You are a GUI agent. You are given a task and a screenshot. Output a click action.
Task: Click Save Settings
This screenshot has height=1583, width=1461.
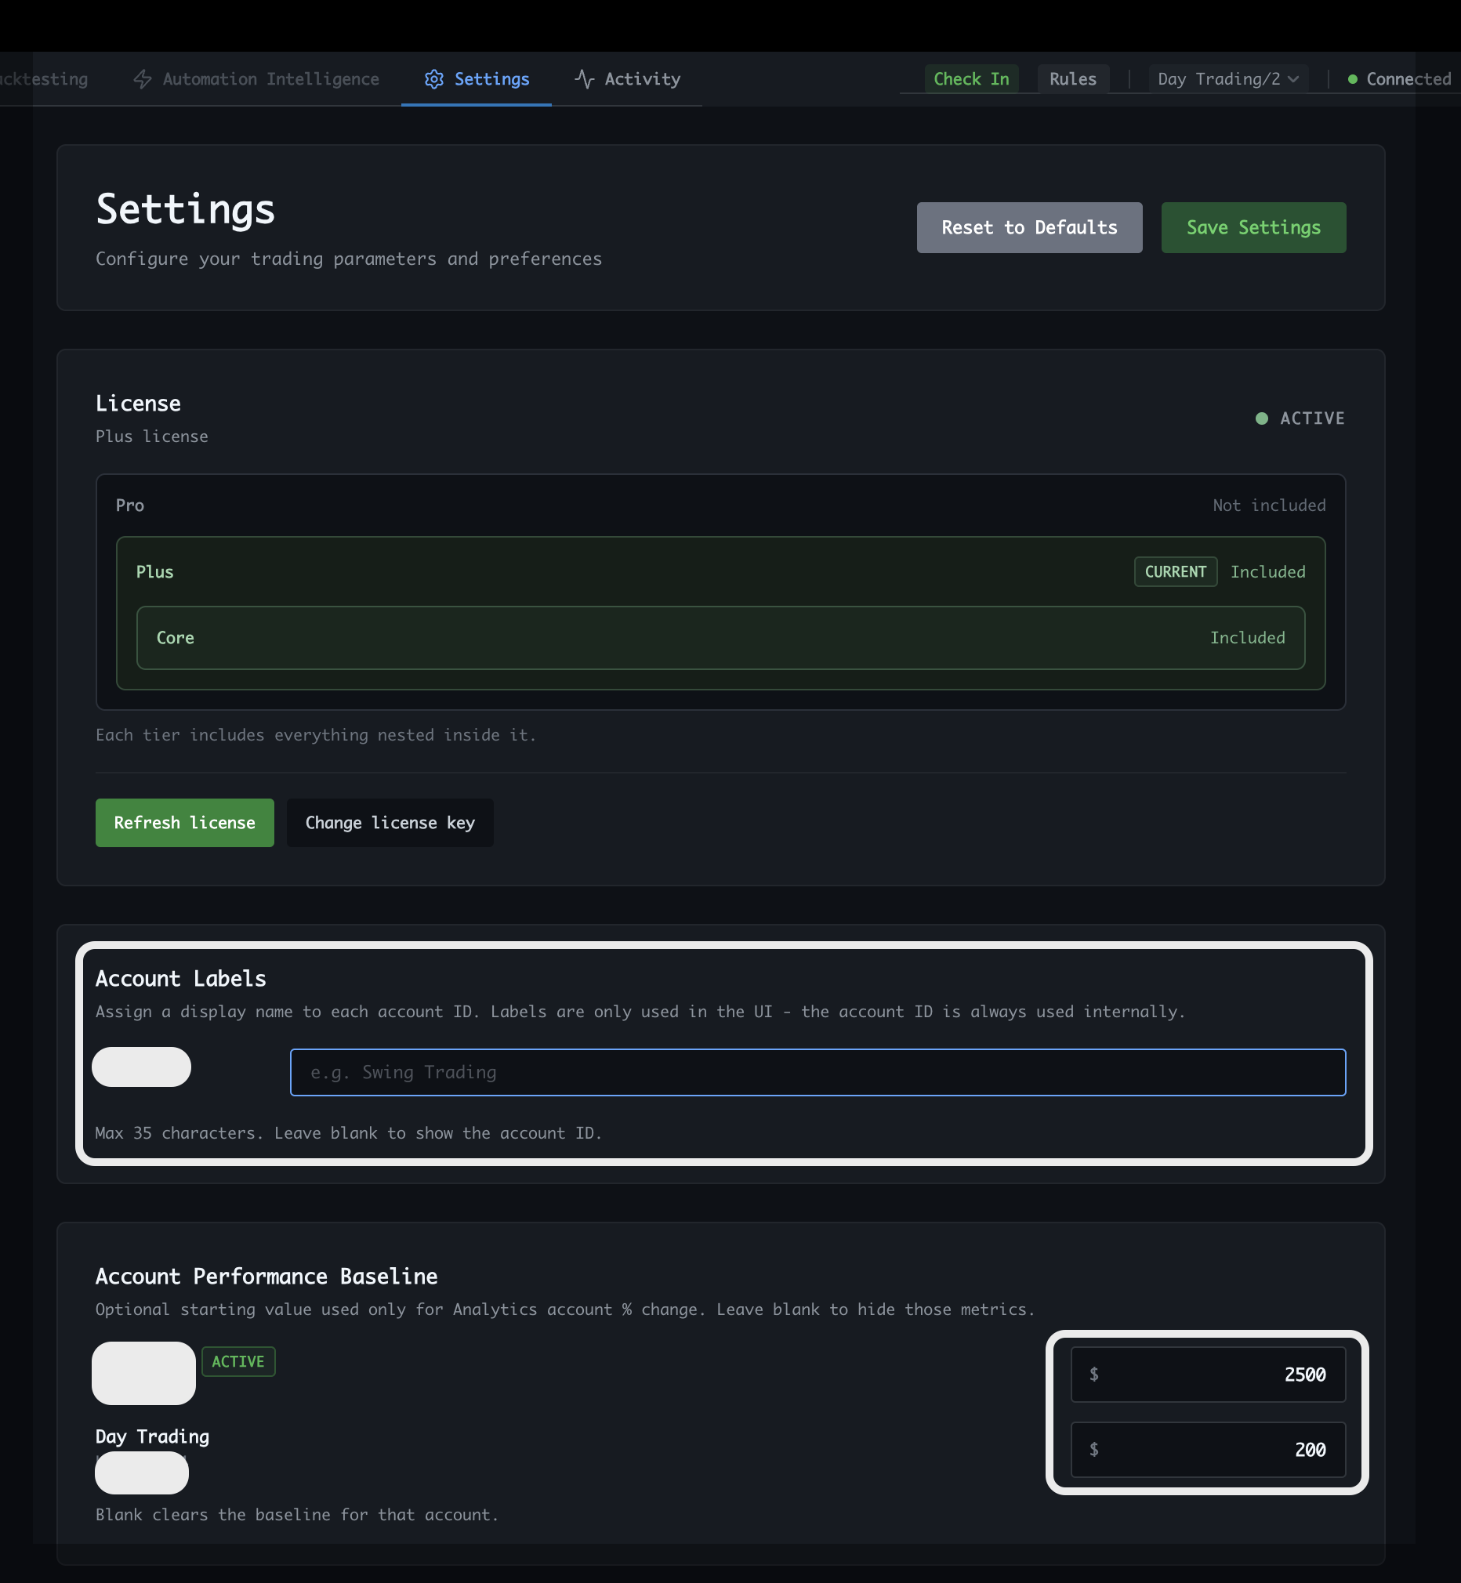(1253, 227)
